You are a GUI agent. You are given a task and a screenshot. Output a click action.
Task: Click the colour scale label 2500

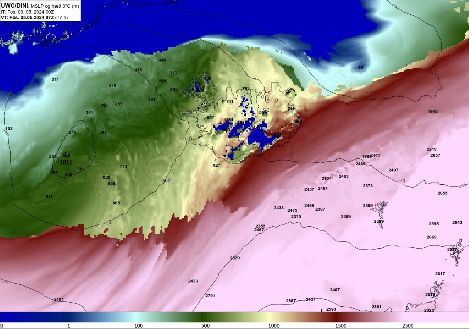(408, 326)
